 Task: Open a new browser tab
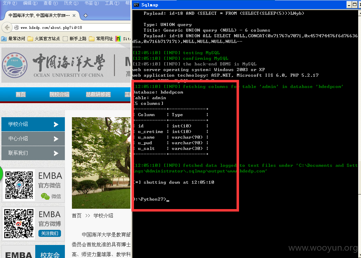86,15
